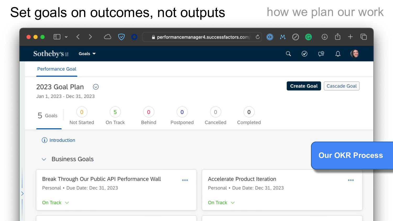Click the Create Goal button
Image resolution: width=393 pixels, height=221 pixels.
[304, 86]
